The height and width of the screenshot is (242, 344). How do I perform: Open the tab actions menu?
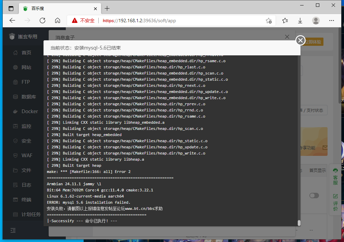tap(11, 9)
